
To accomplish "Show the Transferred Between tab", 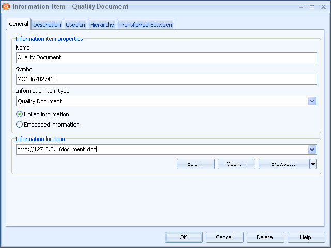I will tap(146, 25).
